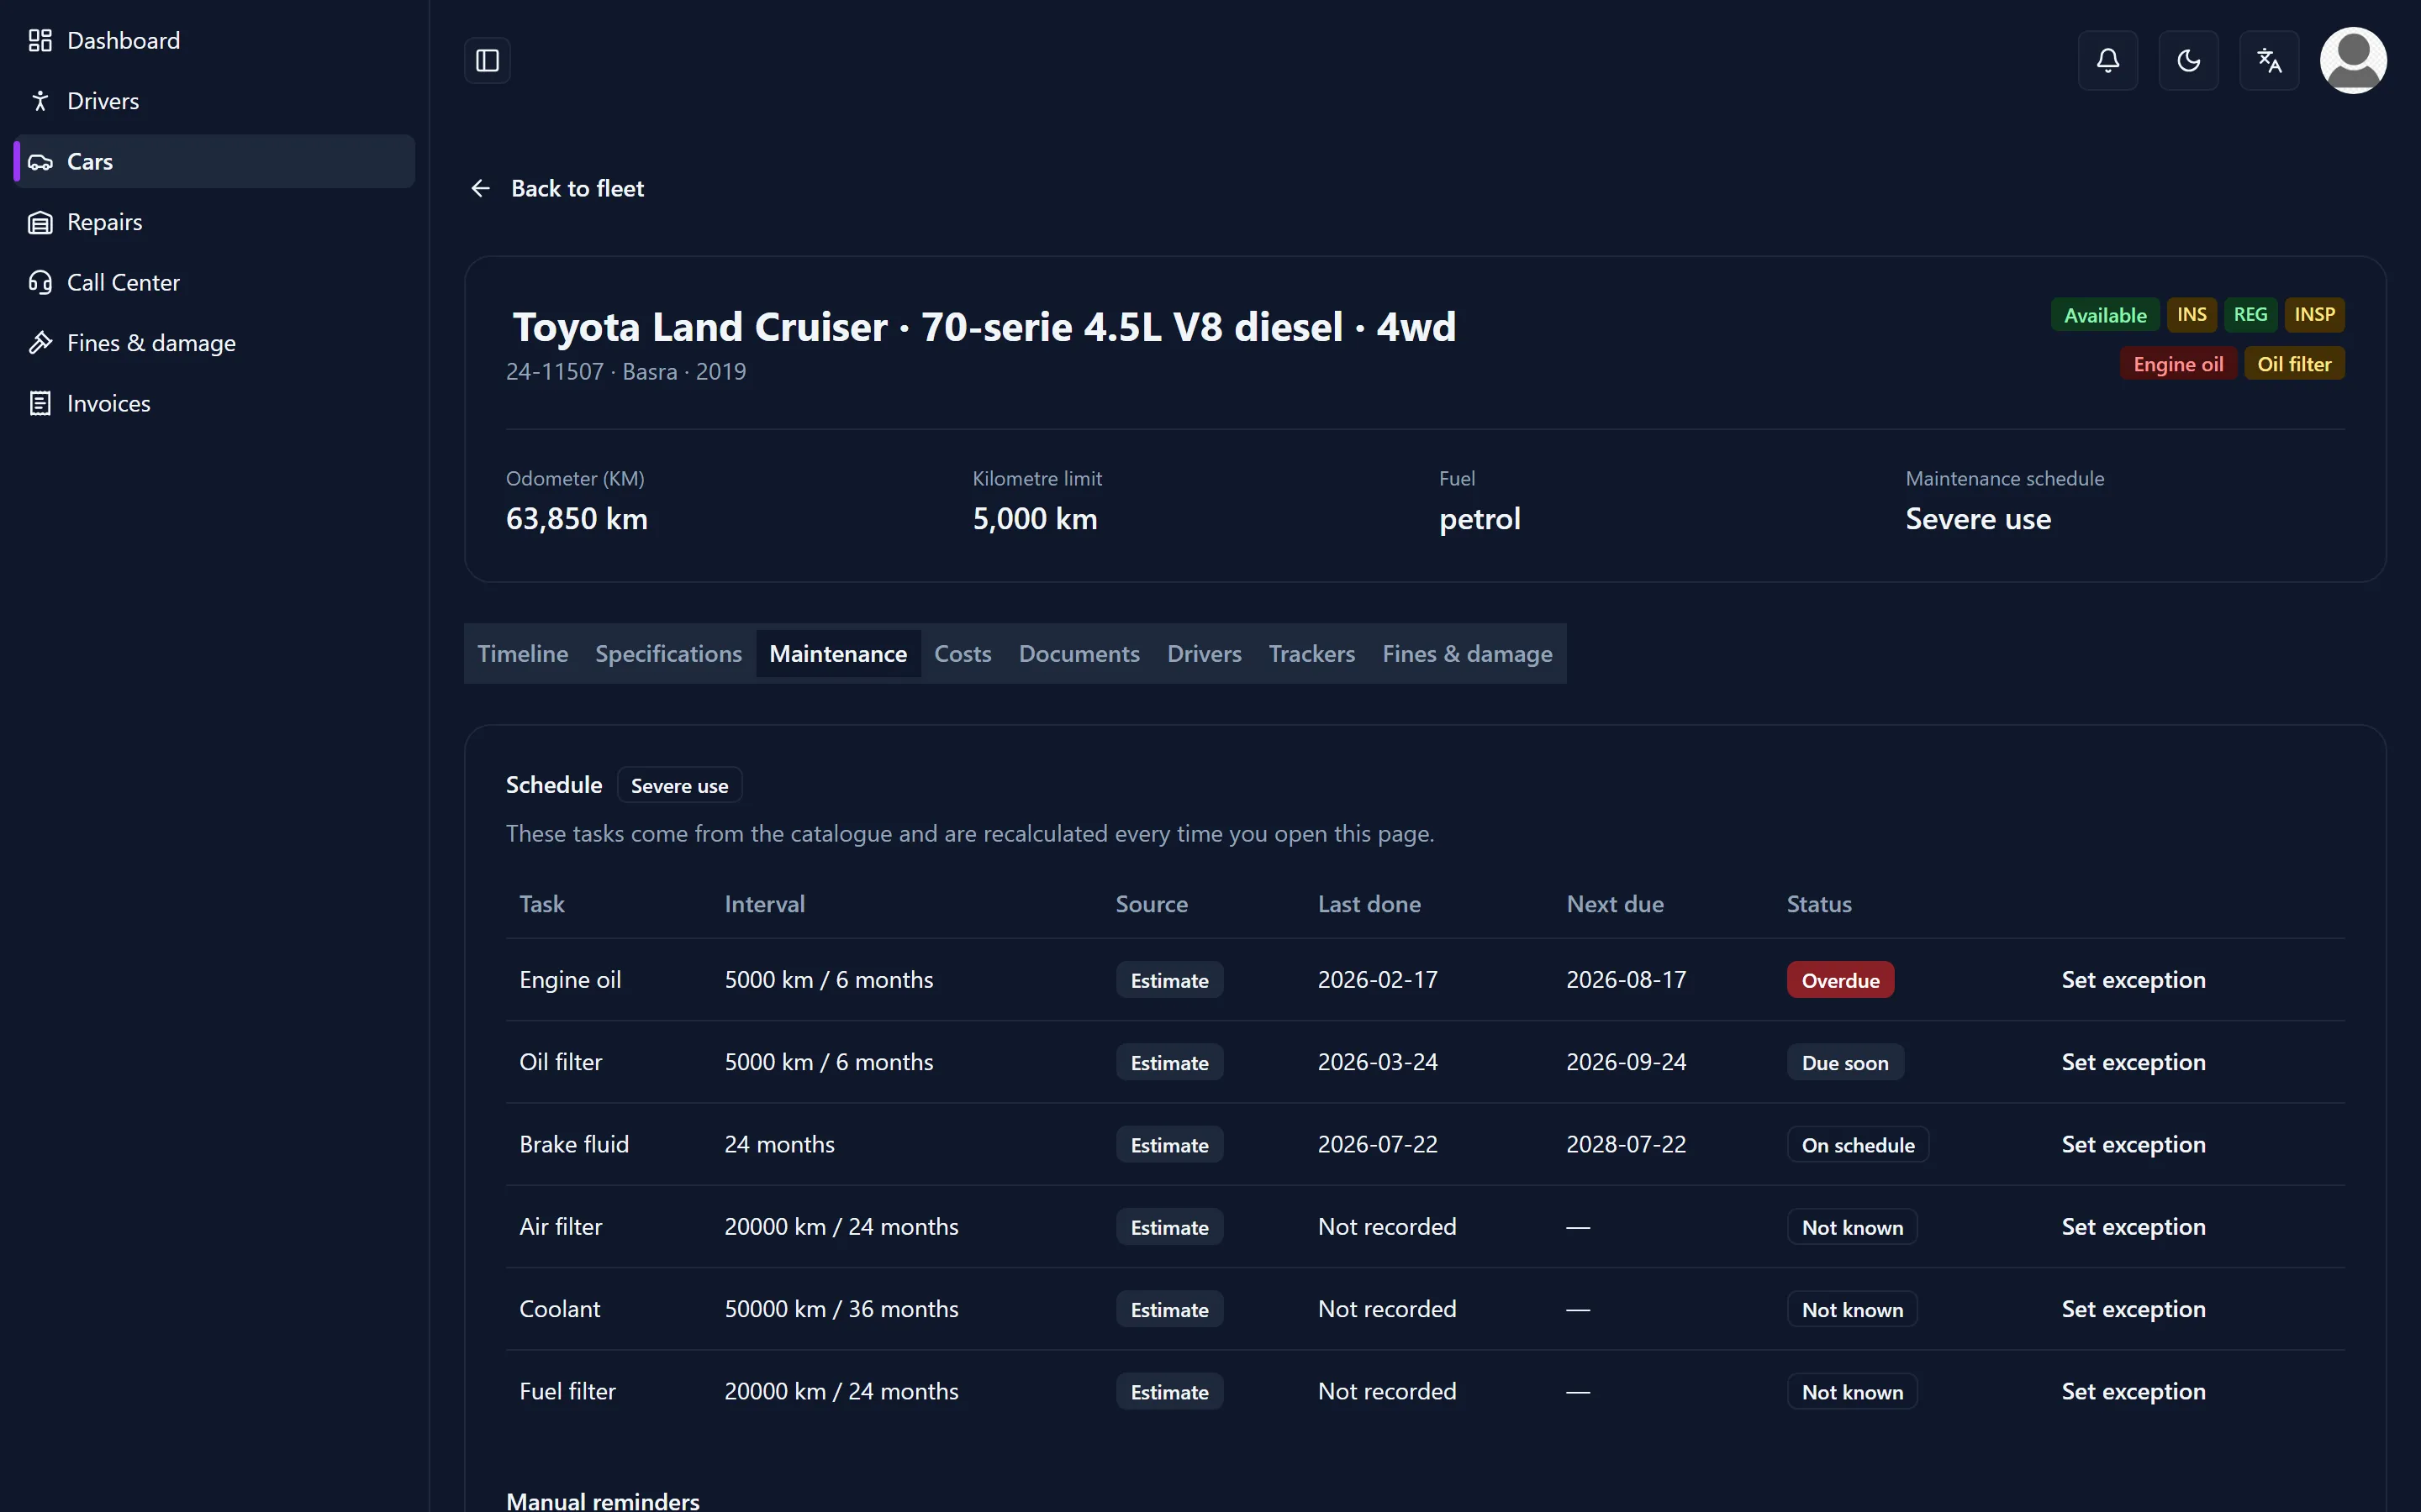Click the Cars vehicle icon
The width and height of the screenshot is (2421, 1512).
[x=40, y=162]
